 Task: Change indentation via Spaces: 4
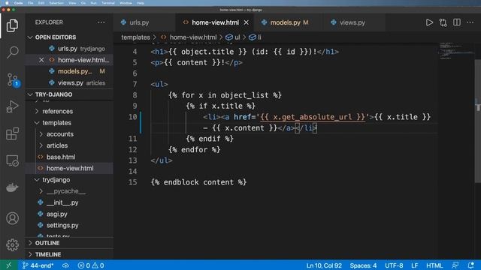pos(363,265)
